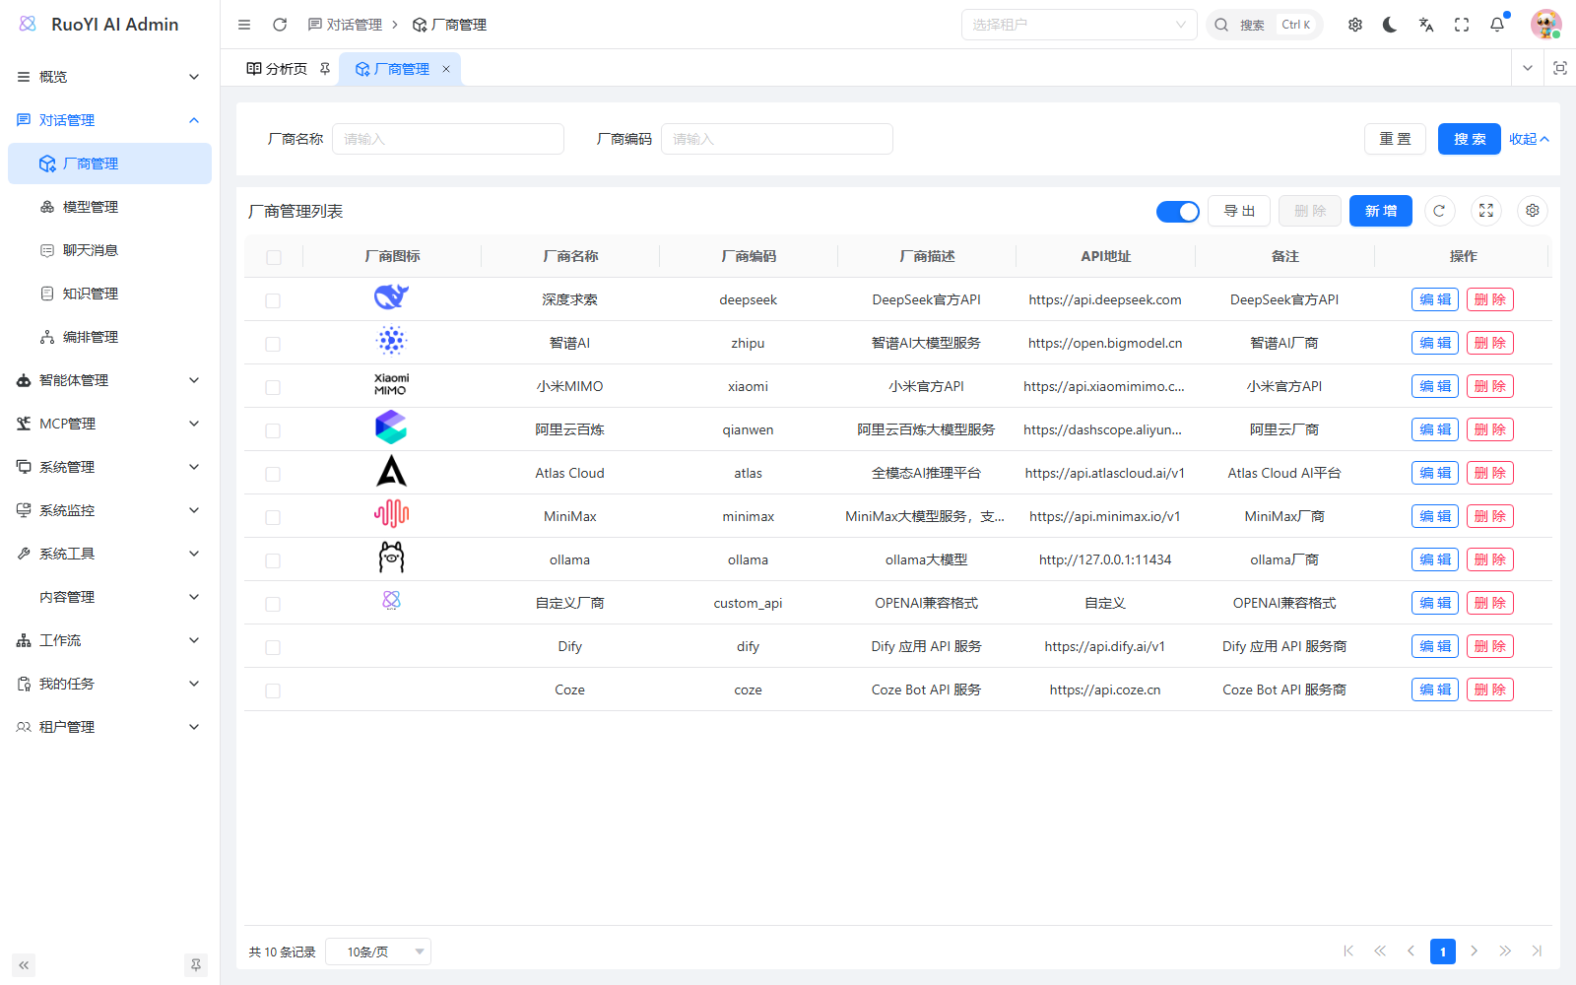The image size is (1576, 985).
Task: Open the 10条/页 page size dropdown
Action: pyautogui.click(x=378, y=952)
